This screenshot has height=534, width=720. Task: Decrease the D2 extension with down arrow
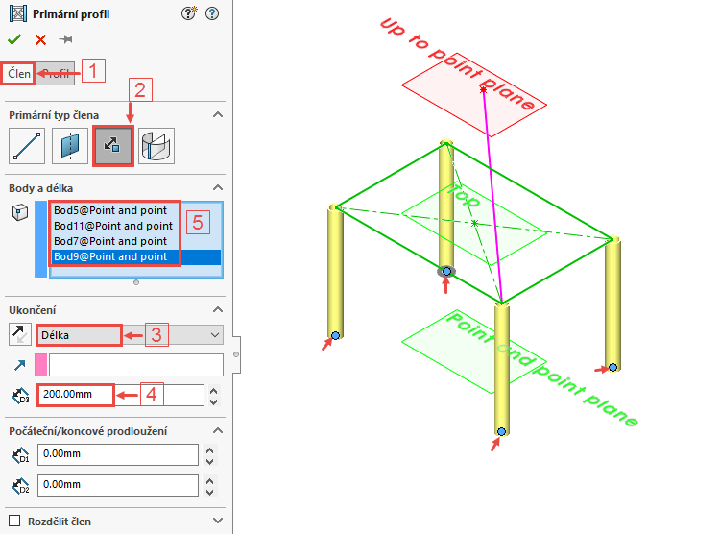(210, 492)
